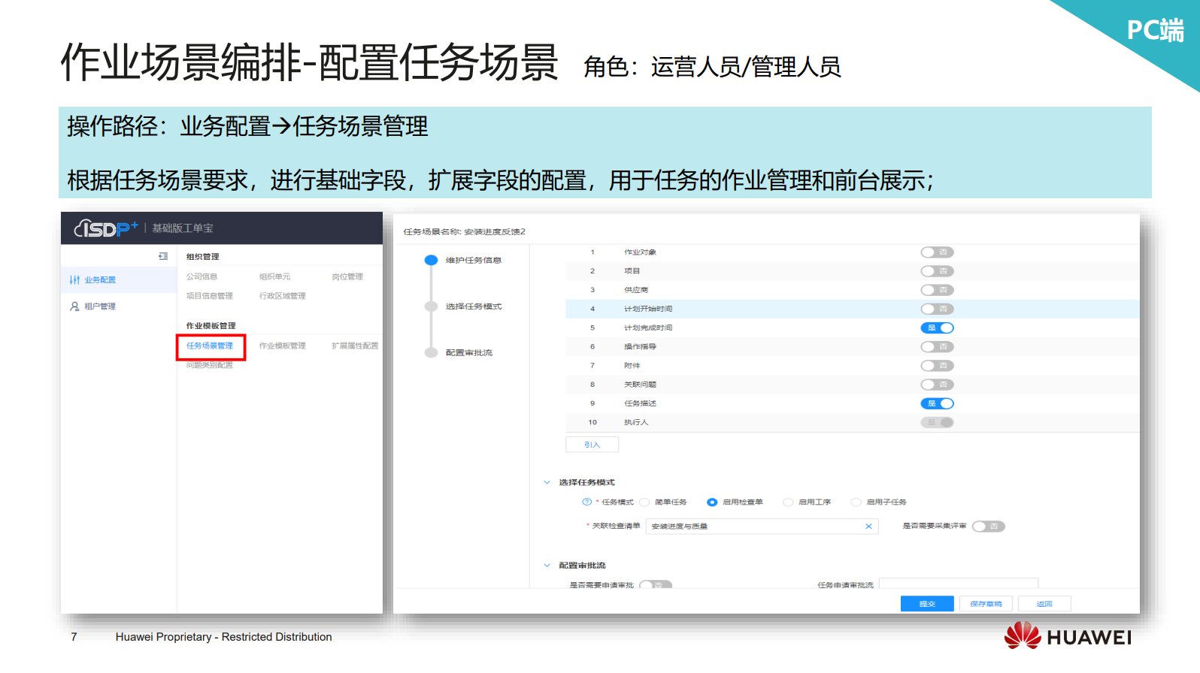
Task: Select the 启用工序 radio button
Action: pos(788,502)
